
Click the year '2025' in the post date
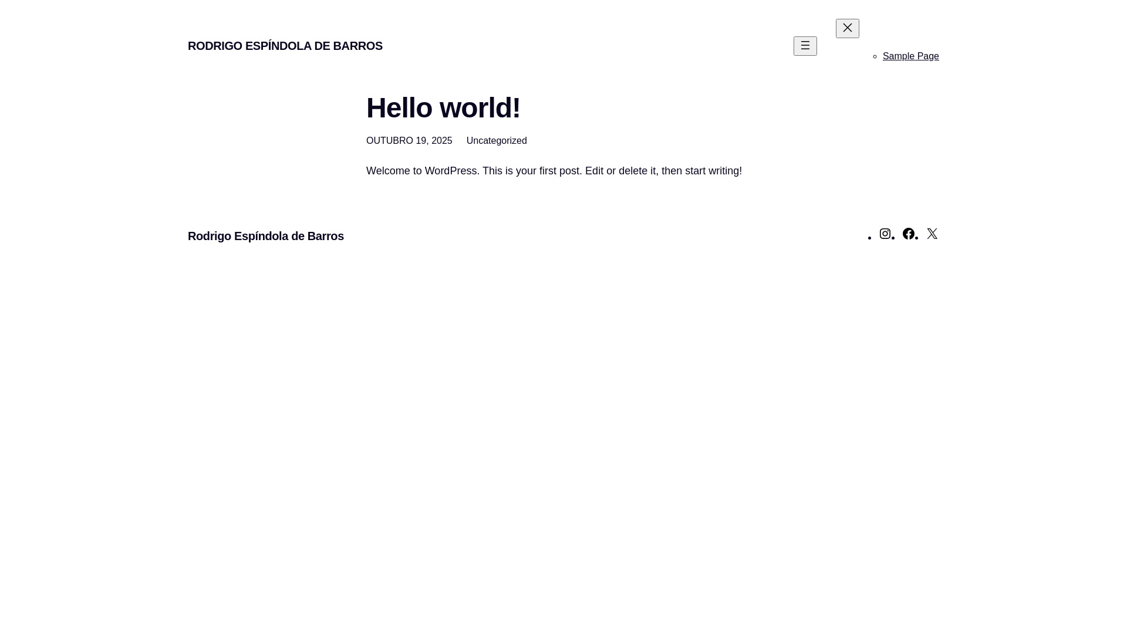tap(441, 141)
